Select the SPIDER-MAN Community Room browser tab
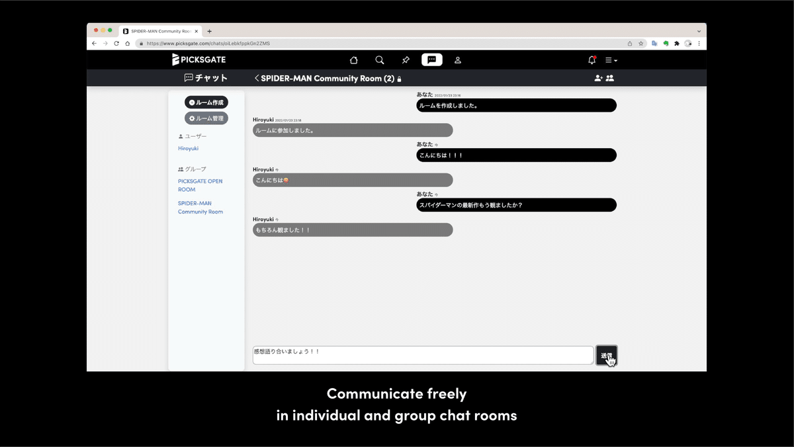This screenshot has width=794, height=447. coord(161,31)
